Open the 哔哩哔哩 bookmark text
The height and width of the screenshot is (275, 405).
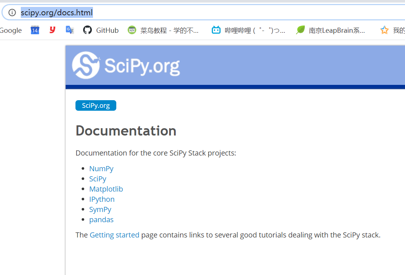point(255,31)
